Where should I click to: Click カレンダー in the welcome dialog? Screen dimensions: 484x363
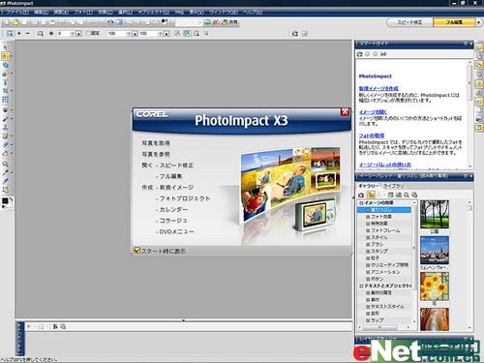pos(173,209)
